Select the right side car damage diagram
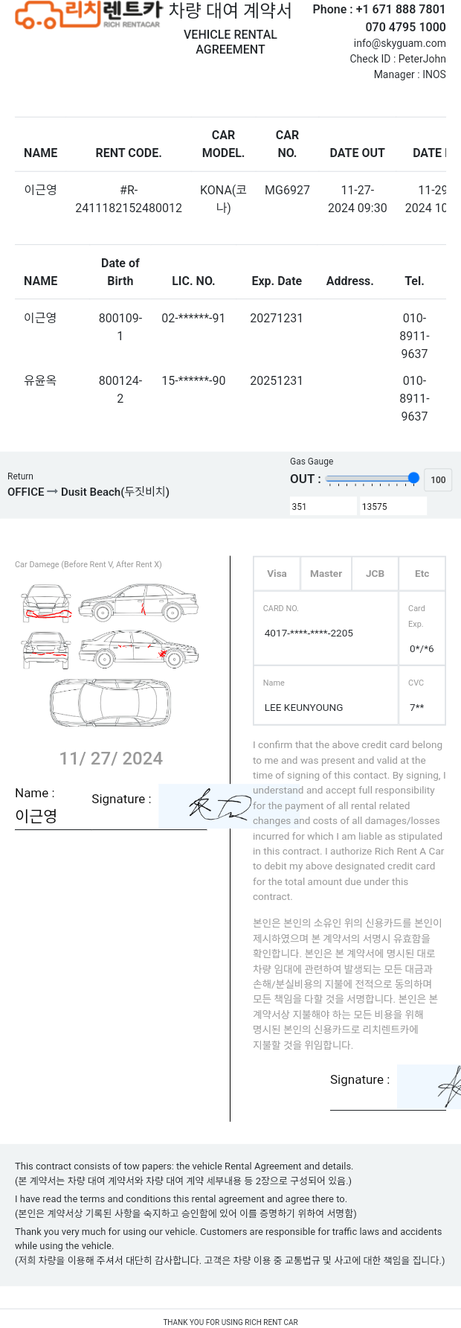The width and height of the screenshot is (461, 1328). tap(138, 603)
